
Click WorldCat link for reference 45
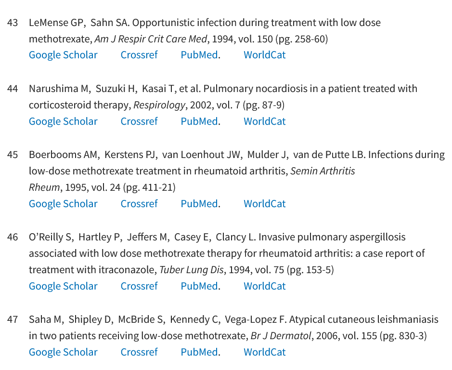[264, 204]
